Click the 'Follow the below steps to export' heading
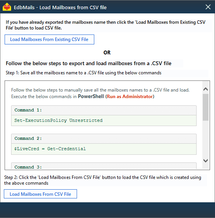 tap(89, 64)
